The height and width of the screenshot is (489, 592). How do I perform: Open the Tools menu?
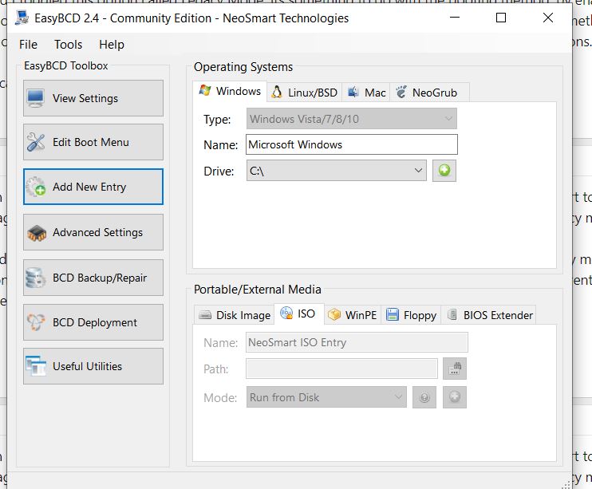[x=69, y=45]
